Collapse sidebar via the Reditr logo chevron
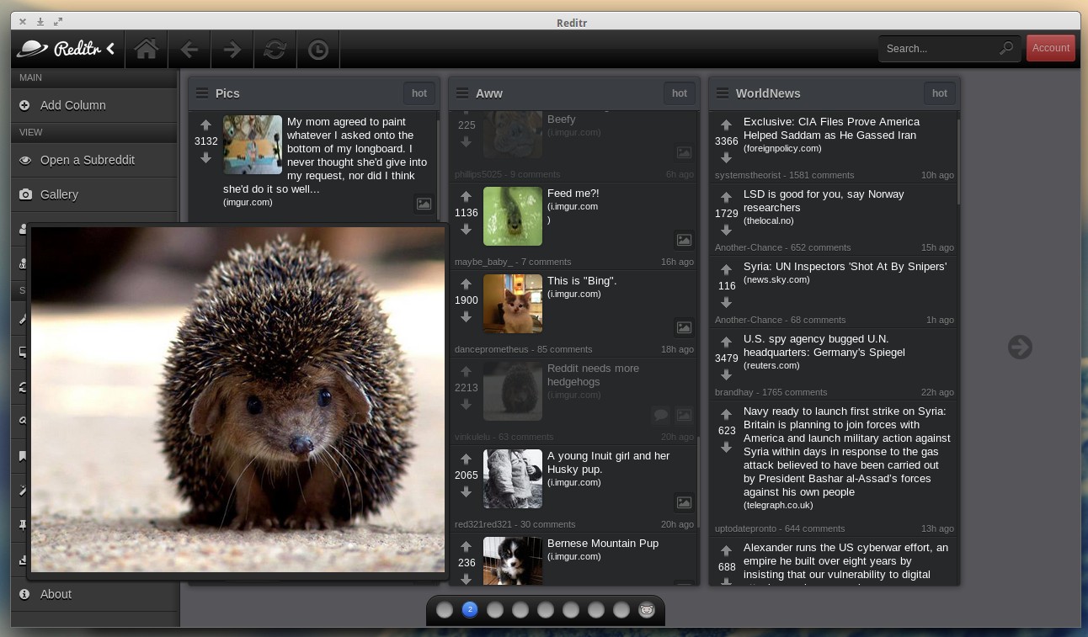Image resolution: width=1088 pixels, height=637 pixels. (110, 49)
